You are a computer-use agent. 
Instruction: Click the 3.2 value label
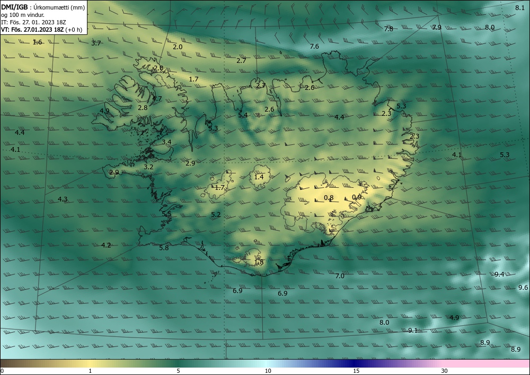pyautogui.click(x=148, y=167)
